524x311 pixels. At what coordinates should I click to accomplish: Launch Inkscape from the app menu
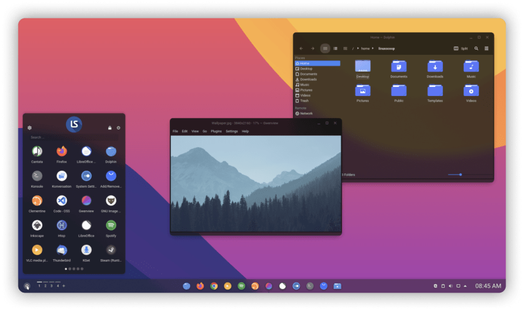[x=37, y=225]
